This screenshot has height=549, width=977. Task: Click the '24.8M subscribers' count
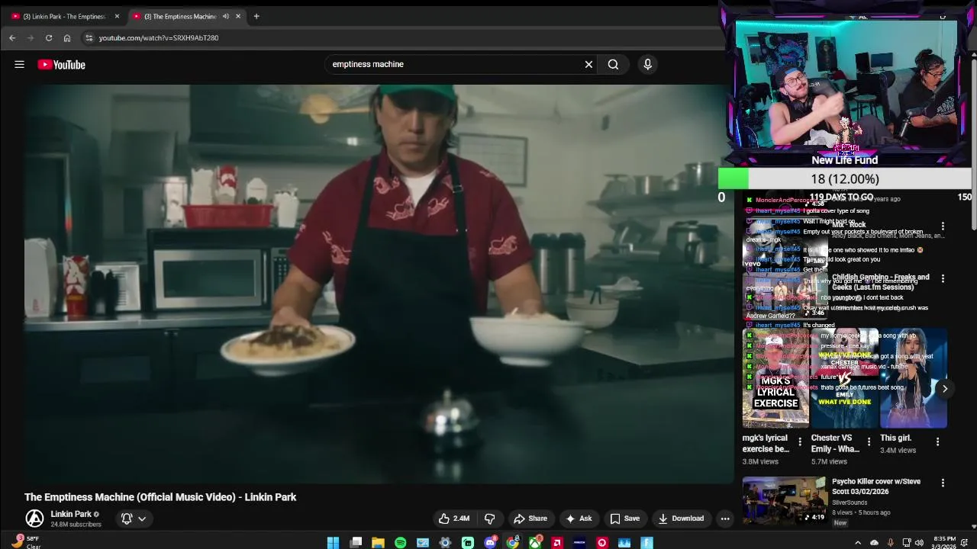click(76, 525)
